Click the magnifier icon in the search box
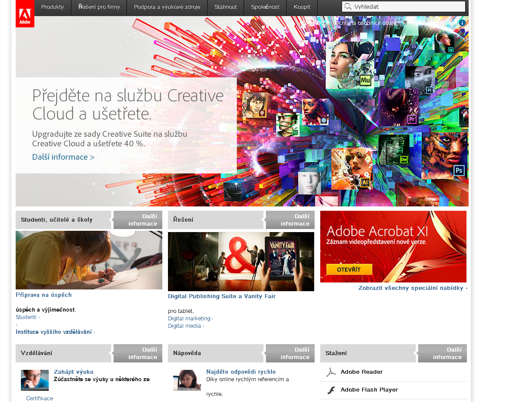Screen dimensions: 530x402 [x=348, y=7]
